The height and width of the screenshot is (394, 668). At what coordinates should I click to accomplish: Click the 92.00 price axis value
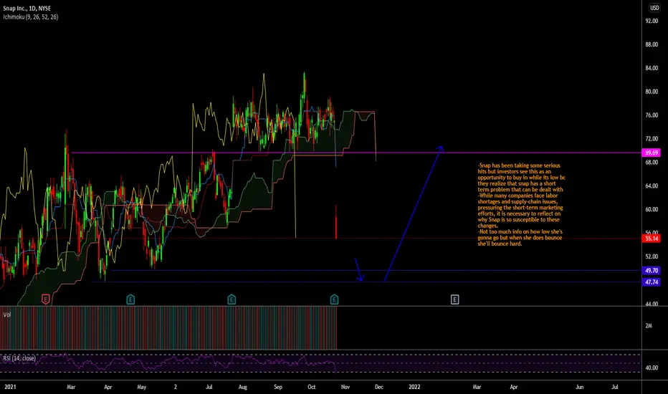click(652, 21)
